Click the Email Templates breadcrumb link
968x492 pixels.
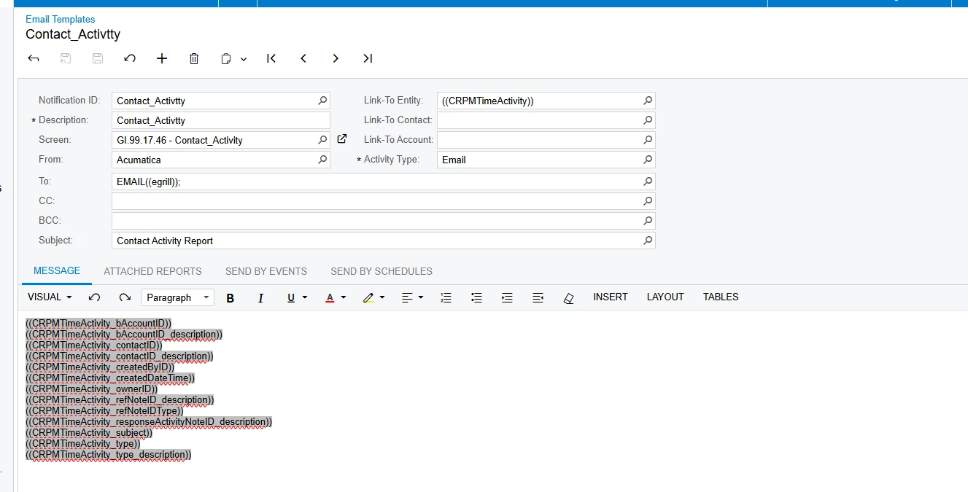[x=61, y=19]
